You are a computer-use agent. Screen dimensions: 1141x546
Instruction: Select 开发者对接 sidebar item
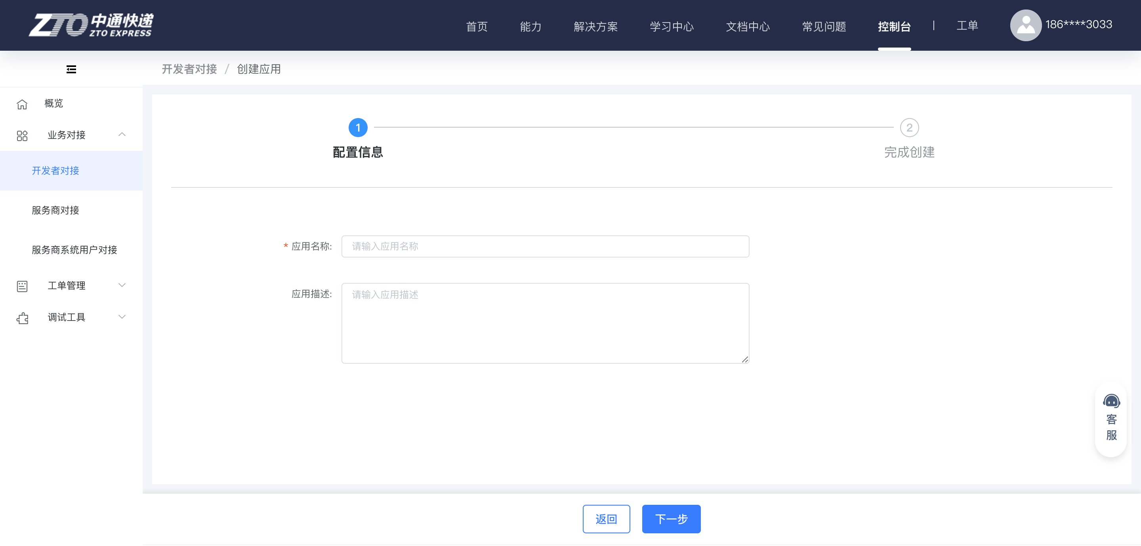(71, 171)
